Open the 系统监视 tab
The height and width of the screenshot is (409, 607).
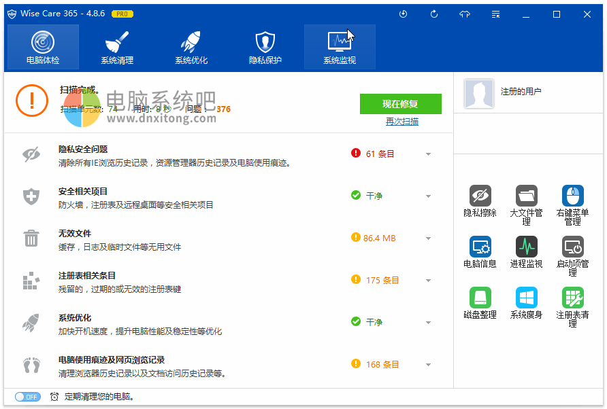pos(340,47)
